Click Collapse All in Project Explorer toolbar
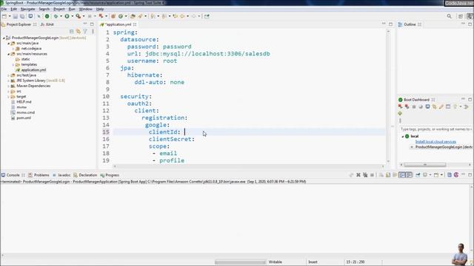This screenshot has width=474, height=266. [72, 31]
